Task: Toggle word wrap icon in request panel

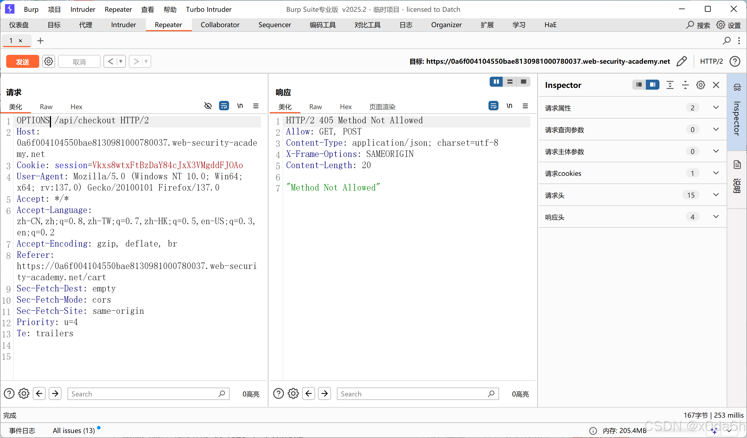Action: 224,106
